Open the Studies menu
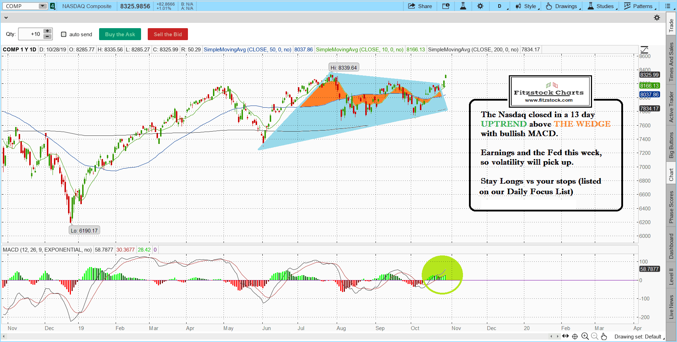This screenshot has width=677, height=342. [602, 6]
